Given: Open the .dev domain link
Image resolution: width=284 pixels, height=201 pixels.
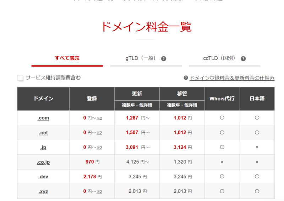Looking at the screenshot, I should (x=43, y=177).
